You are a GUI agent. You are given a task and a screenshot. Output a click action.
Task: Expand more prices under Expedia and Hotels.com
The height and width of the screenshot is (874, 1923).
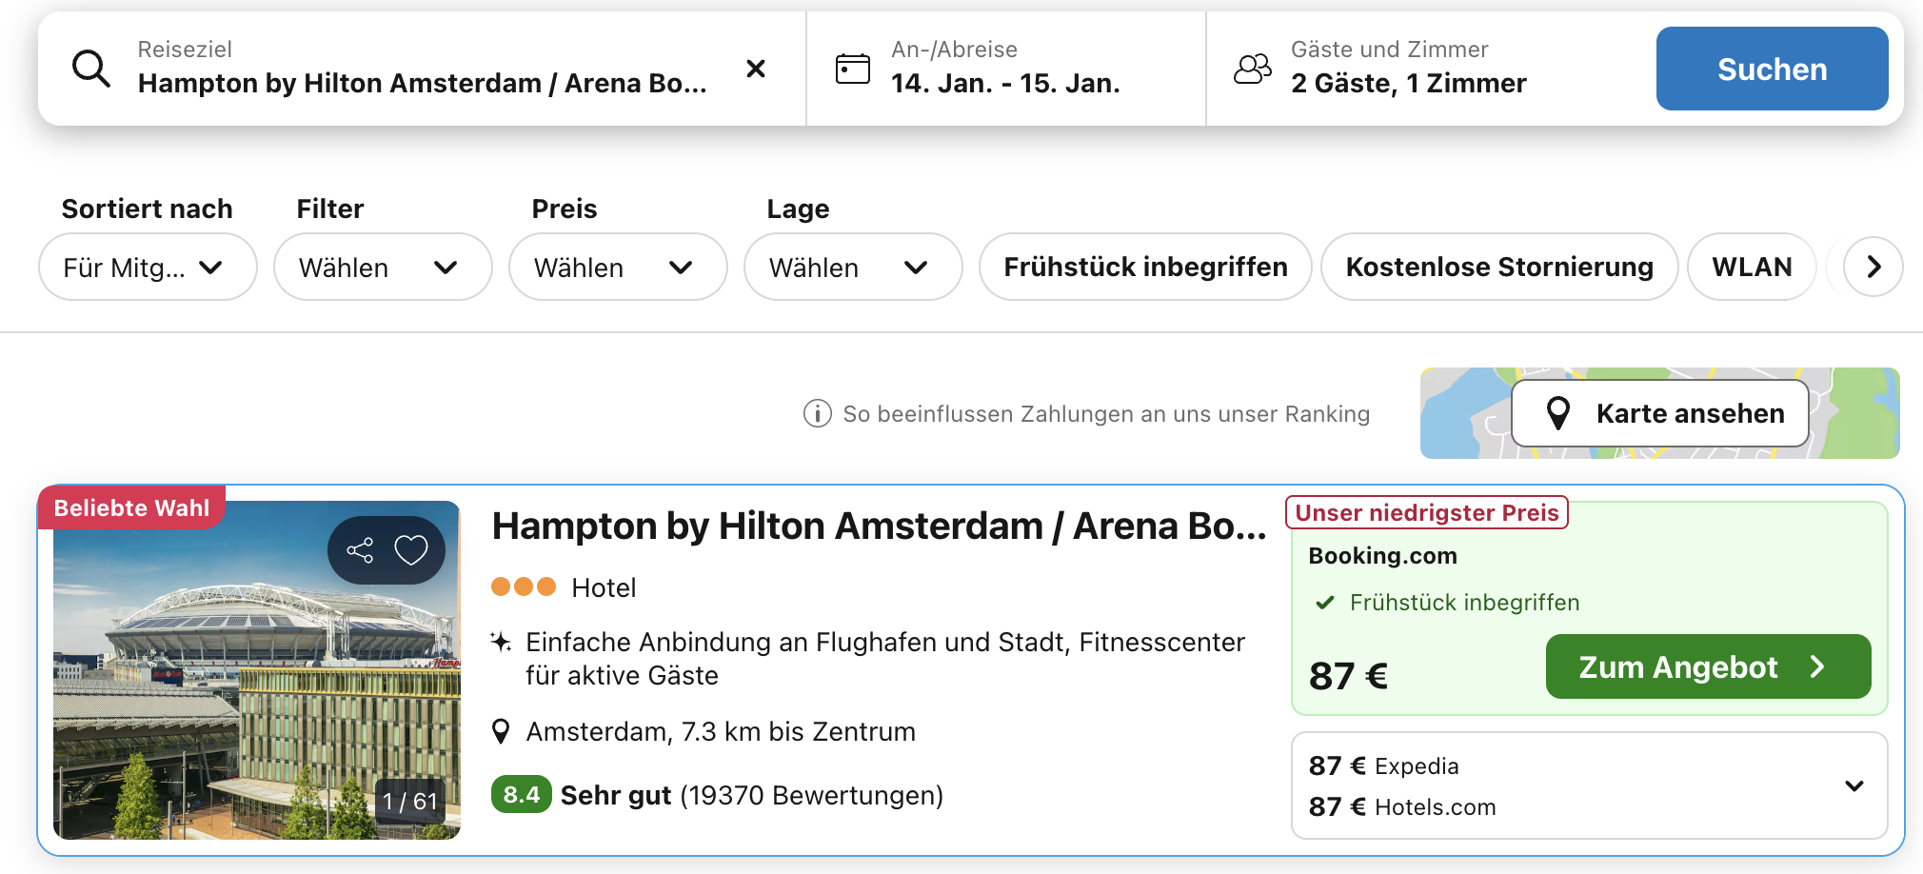pyautogui.click(x=1853, y=785)
